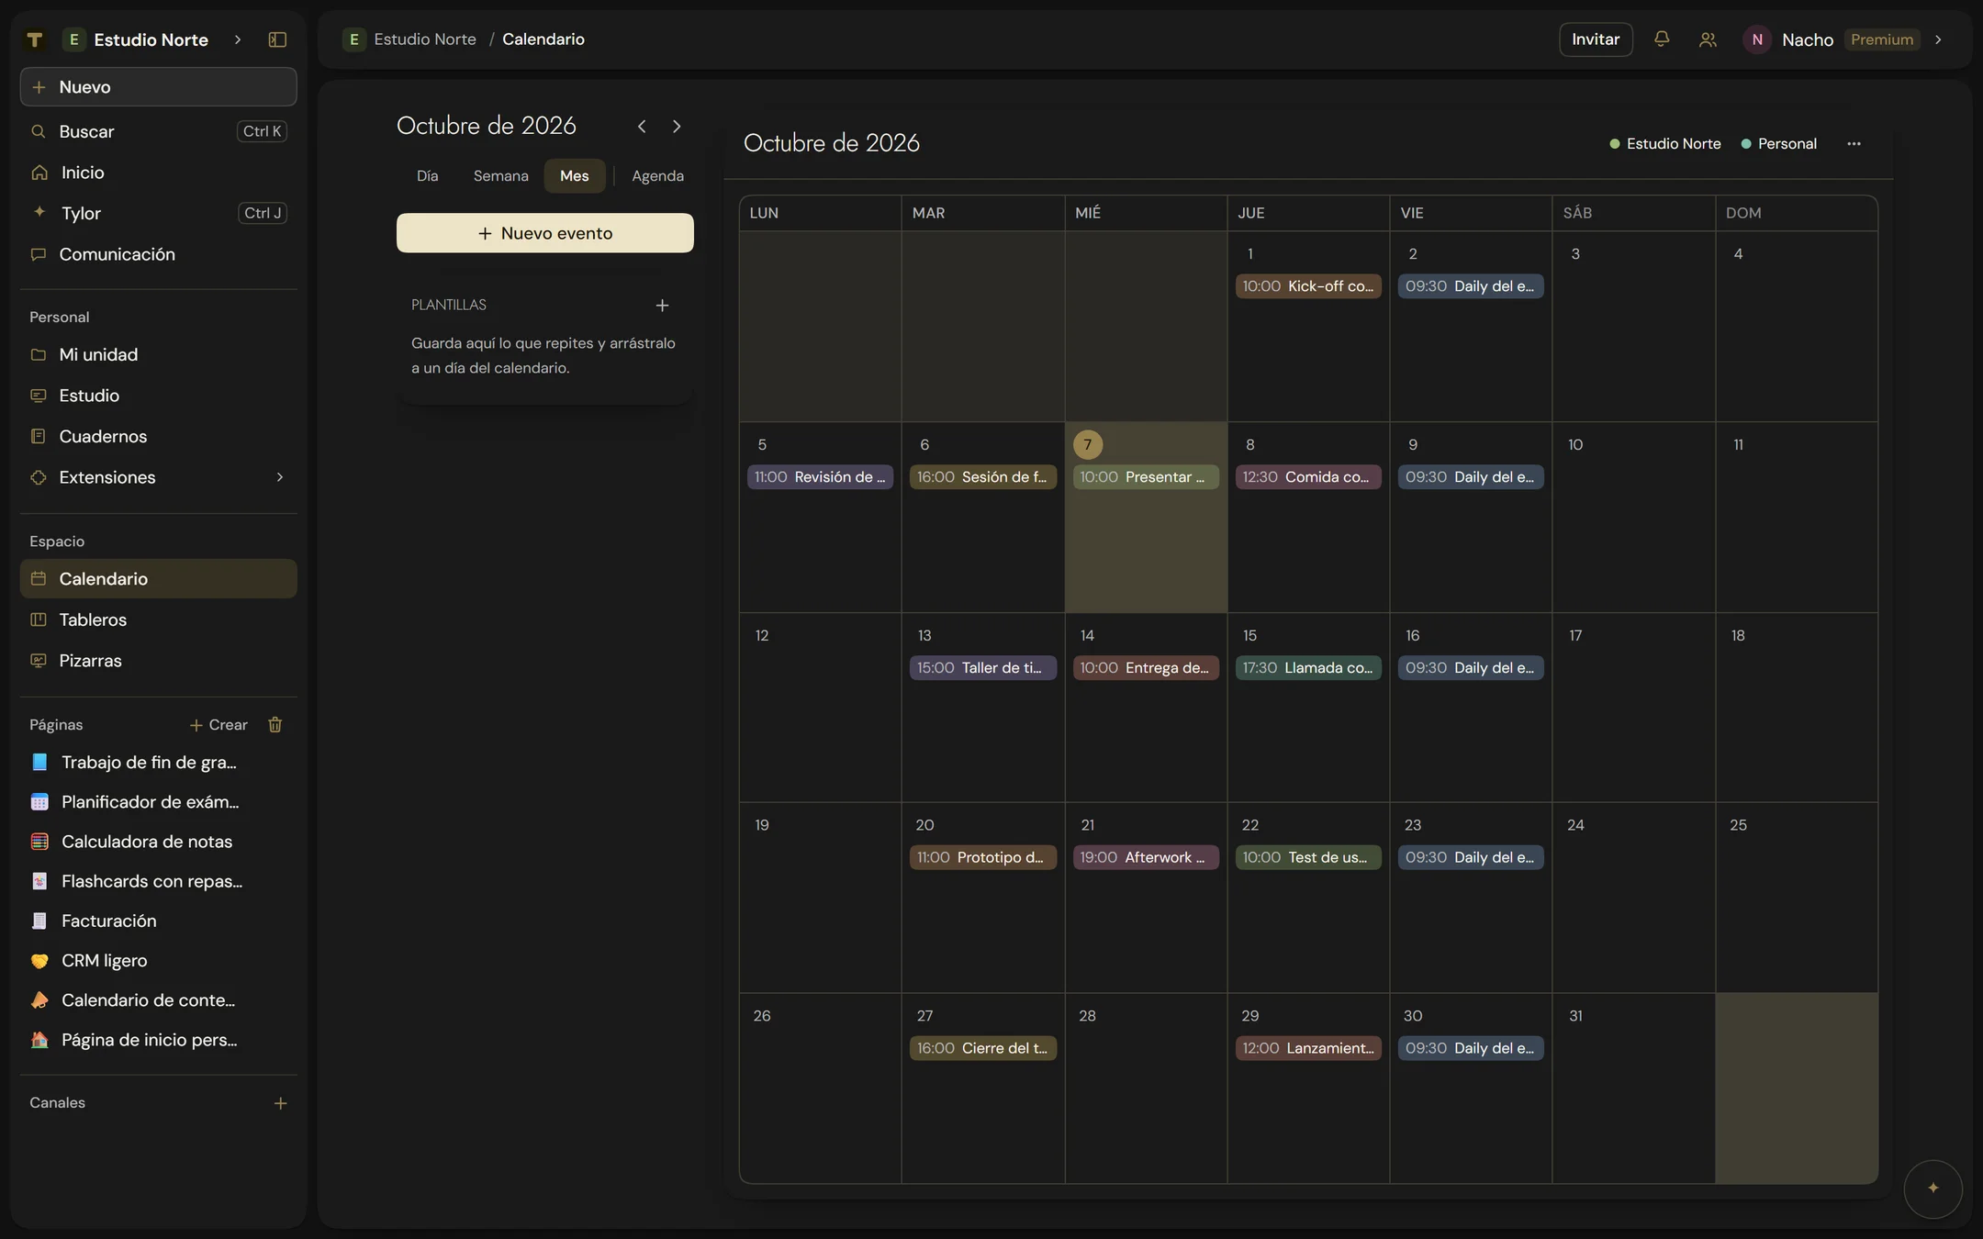Switch to Agenda view tab

click(657, 176)
